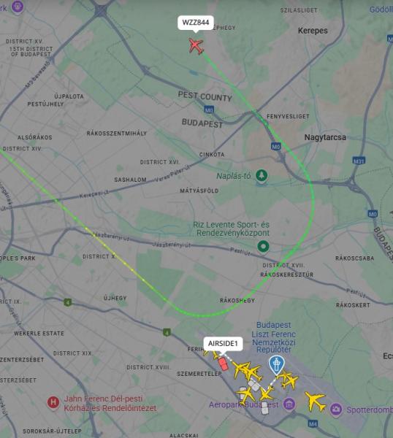Image resolution: width=393 pixels, height=438 pixels.
Task: Select the red WZZ844 aircraft icon
Action: pos(196,46)
